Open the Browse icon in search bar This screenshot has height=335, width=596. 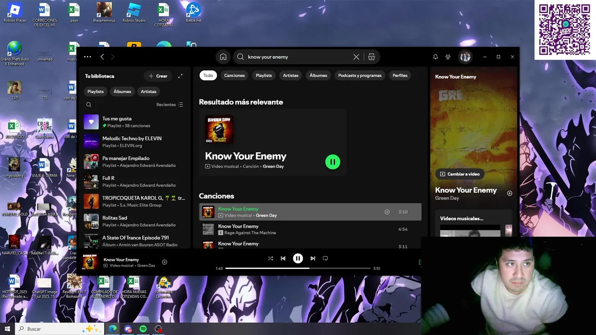click(x=371, y=57)
